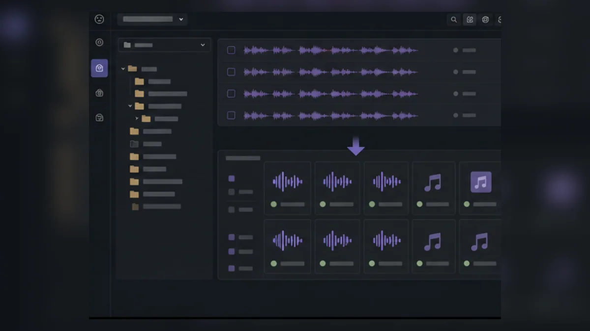Select the top-level root folder icon in tree
Screen dimensions: 590x331
coord(132,69)
